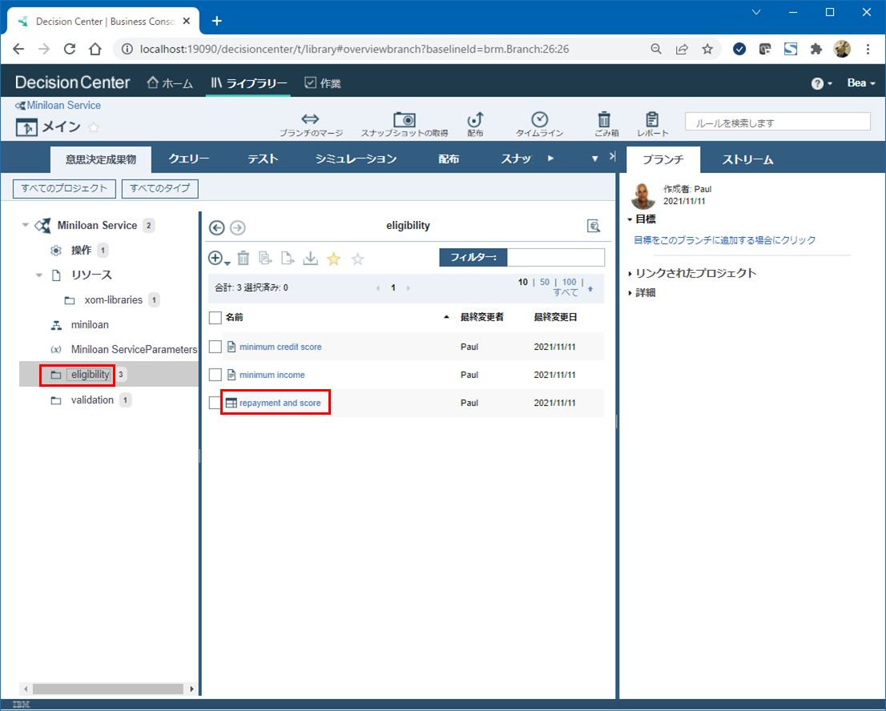The image size is (886, 711).
Task: Click the horizontal scrollbar under project tree
Action: 108,689
